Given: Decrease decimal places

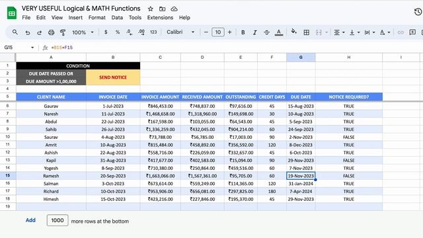Looking at the screenshot, I should tap(130, 32).
